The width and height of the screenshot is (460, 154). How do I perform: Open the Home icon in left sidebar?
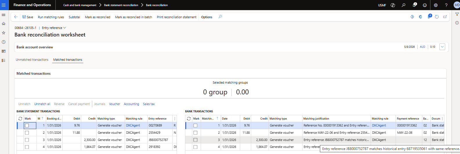click(3, 24)
